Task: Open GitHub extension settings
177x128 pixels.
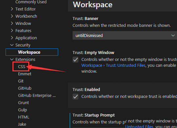Action: click(x=25, y=88)
